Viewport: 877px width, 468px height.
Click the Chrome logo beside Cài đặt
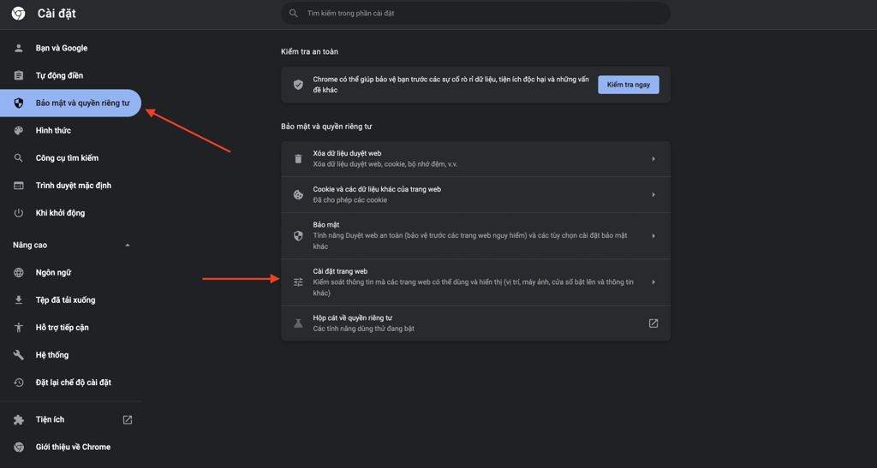click(19, 14)
